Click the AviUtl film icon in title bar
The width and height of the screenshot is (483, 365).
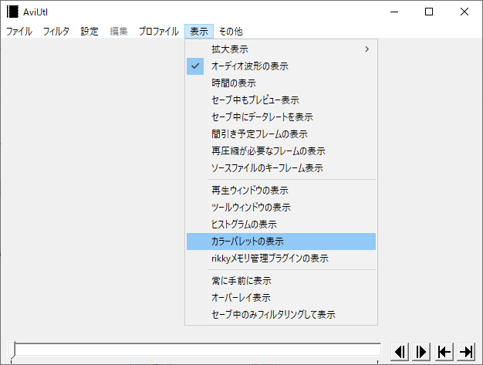[x=12, y=12]
